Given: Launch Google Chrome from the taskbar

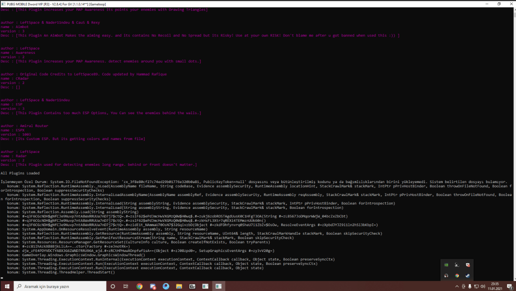Looking at the screenshot, I should [139, 286].
